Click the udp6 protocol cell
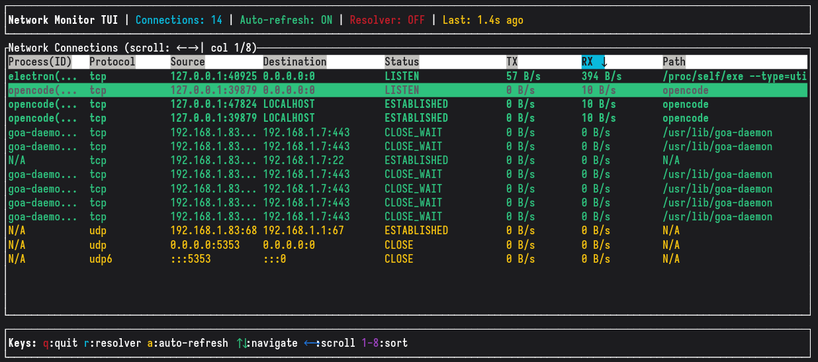Image resolution: width=818 pixels, height=362 pixels. pyautogui.click(x=101, y=259)
